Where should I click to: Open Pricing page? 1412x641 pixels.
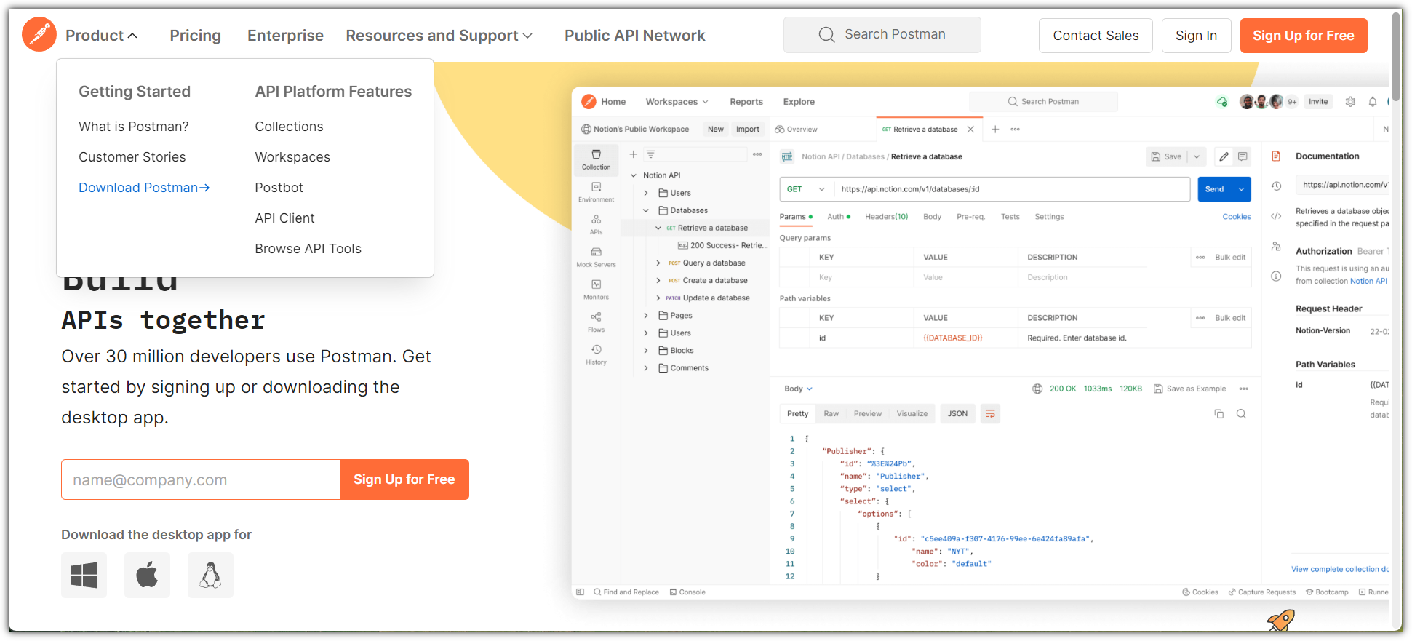[195, 36]
